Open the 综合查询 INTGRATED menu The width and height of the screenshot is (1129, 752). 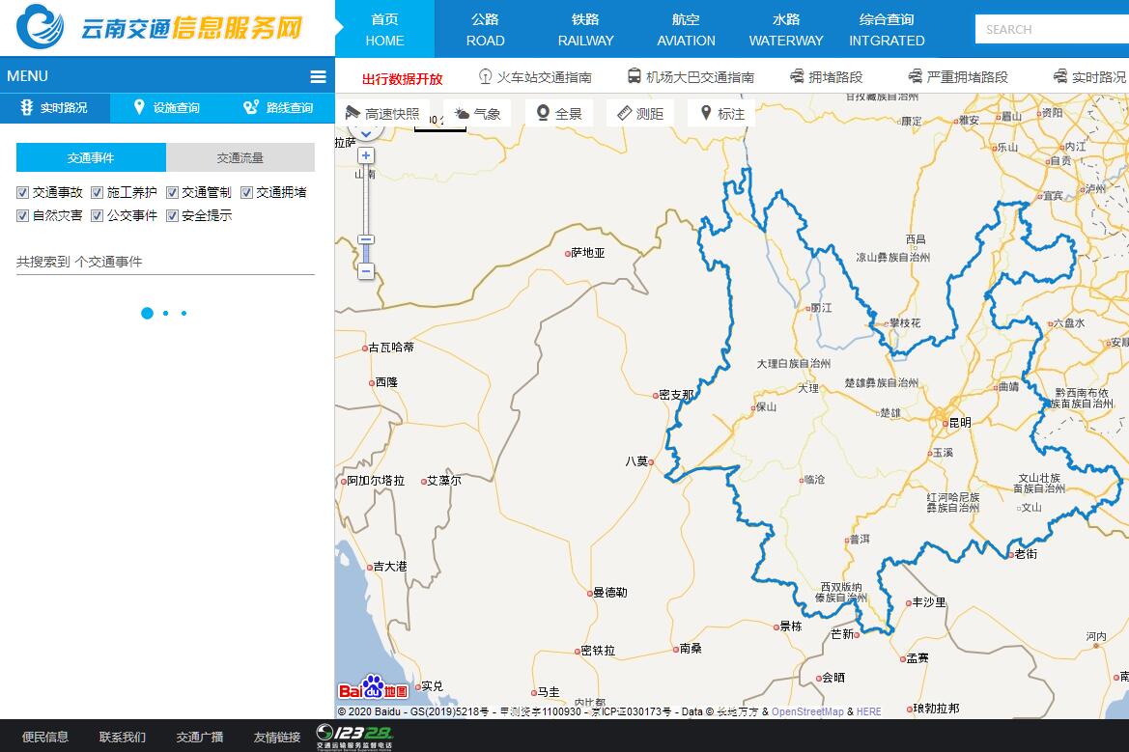(x=887, y=29)
